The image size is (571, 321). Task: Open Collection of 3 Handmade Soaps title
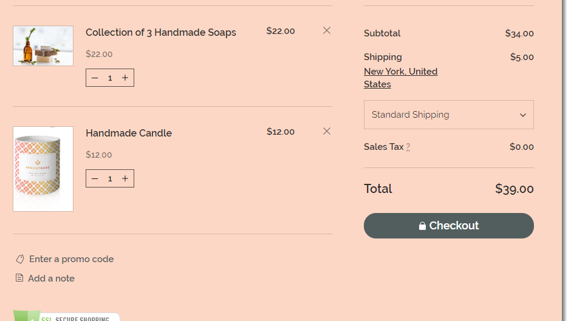[x=161, y=32]
